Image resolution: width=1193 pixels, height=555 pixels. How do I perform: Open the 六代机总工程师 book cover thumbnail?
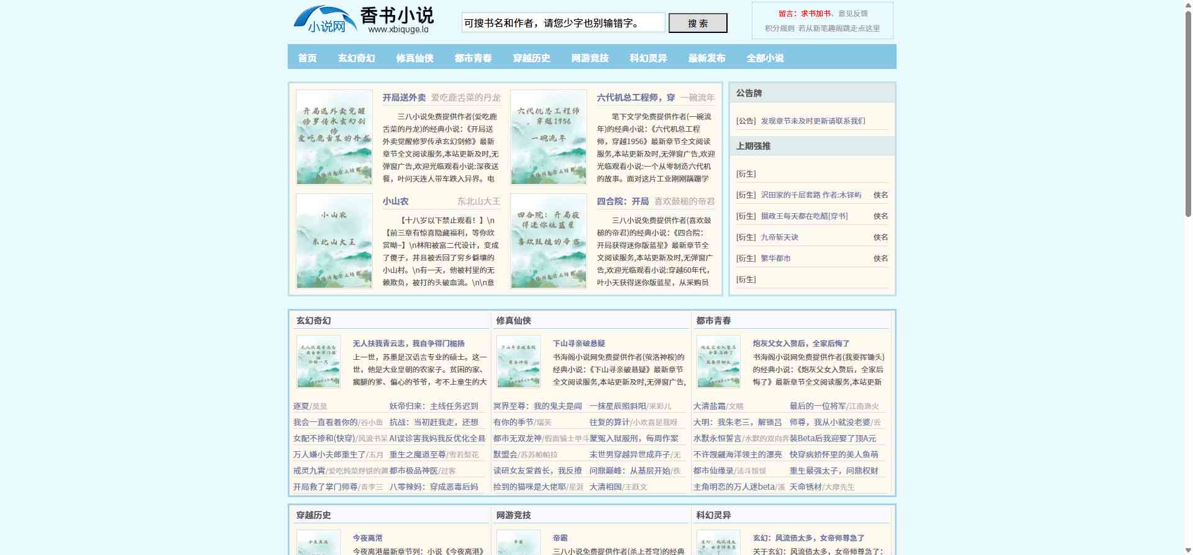point(548,137)
